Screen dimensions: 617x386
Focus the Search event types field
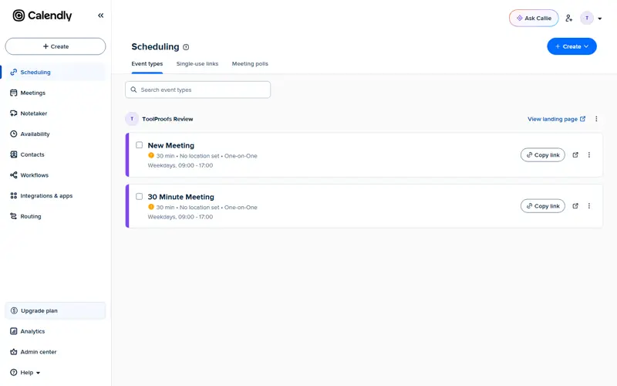198,90
